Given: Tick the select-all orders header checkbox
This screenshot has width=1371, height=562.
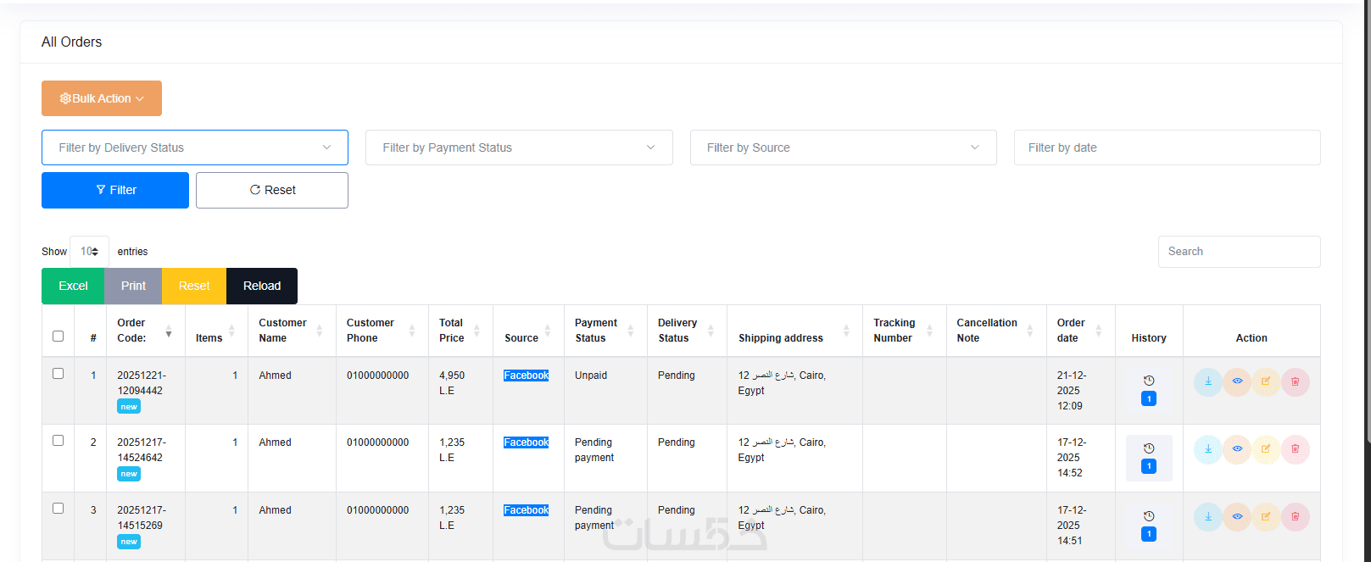Looking at the screenshot, I should [x=58, y=337].
